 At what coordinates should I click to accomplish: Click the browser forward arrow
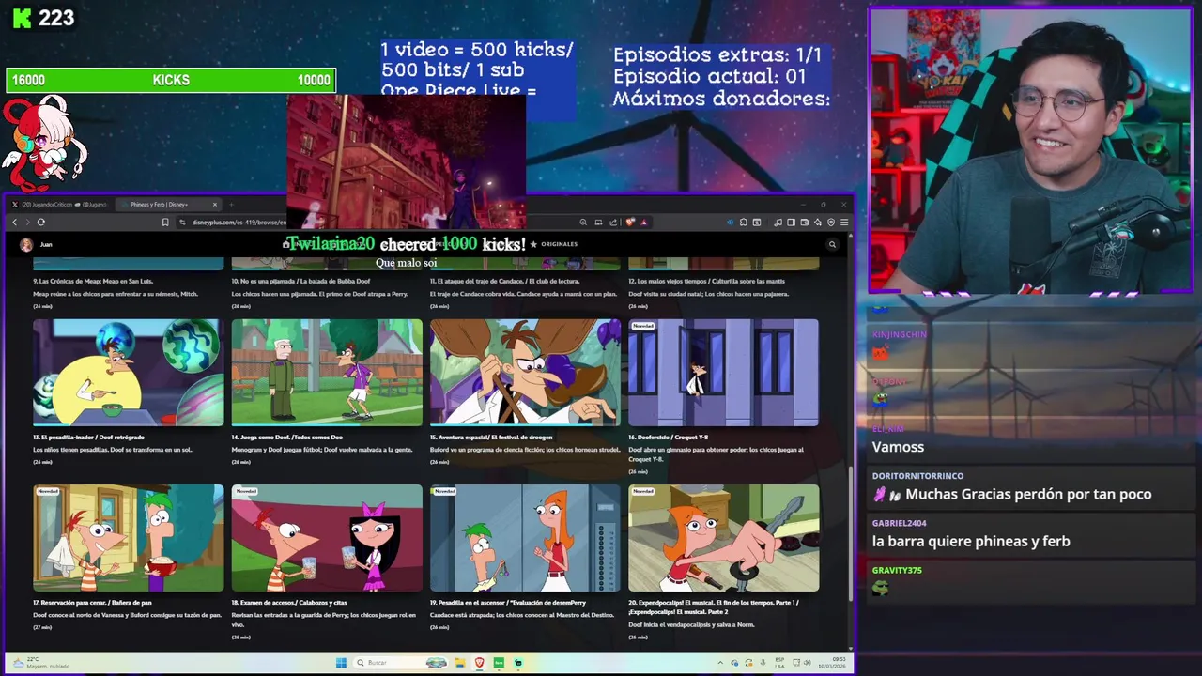pos(27,223)
